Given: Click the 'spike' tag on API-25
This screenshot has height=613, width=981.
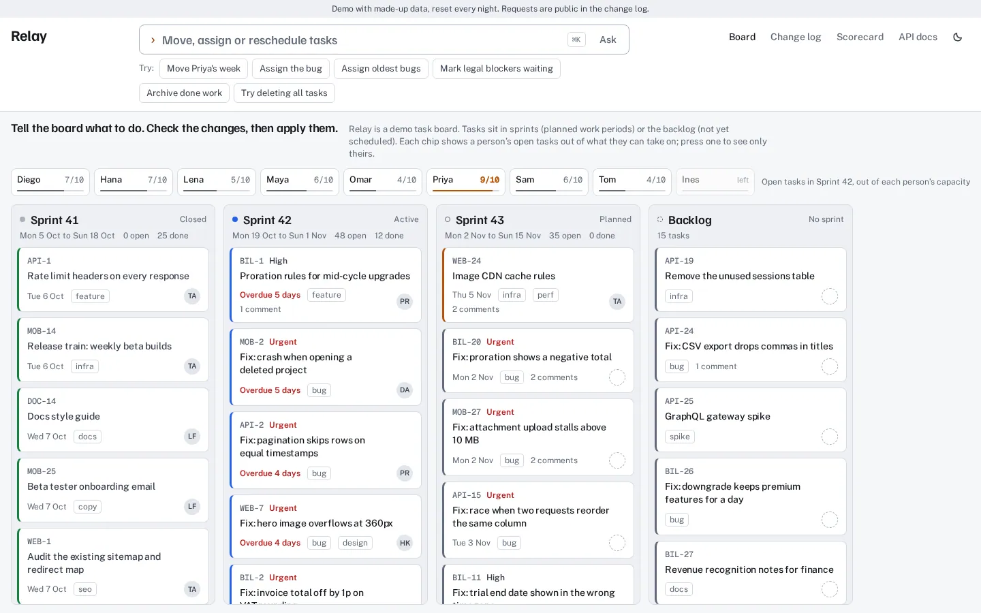Looking at the screenshot, I should coord(679,437).
